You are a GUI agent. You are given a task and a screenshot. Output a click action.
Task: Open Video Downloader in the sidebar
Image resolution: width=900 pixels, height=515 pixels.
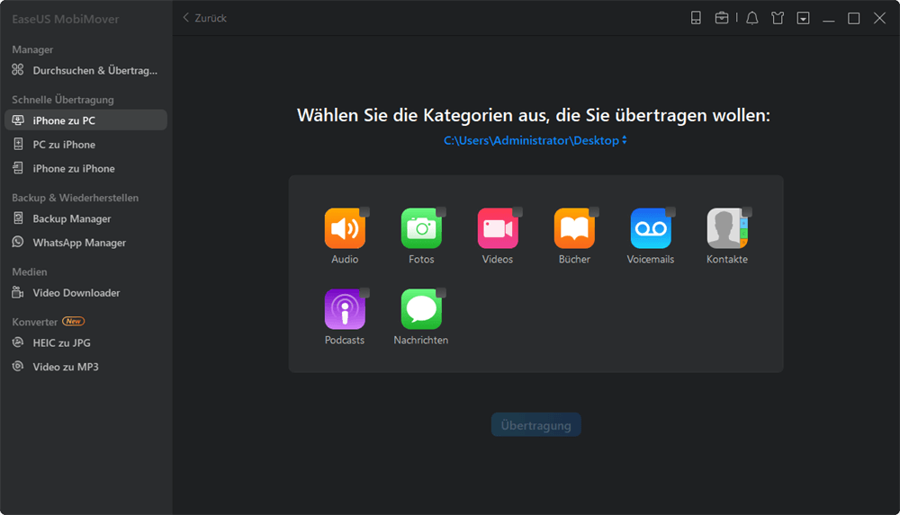[x=85, y=292]
